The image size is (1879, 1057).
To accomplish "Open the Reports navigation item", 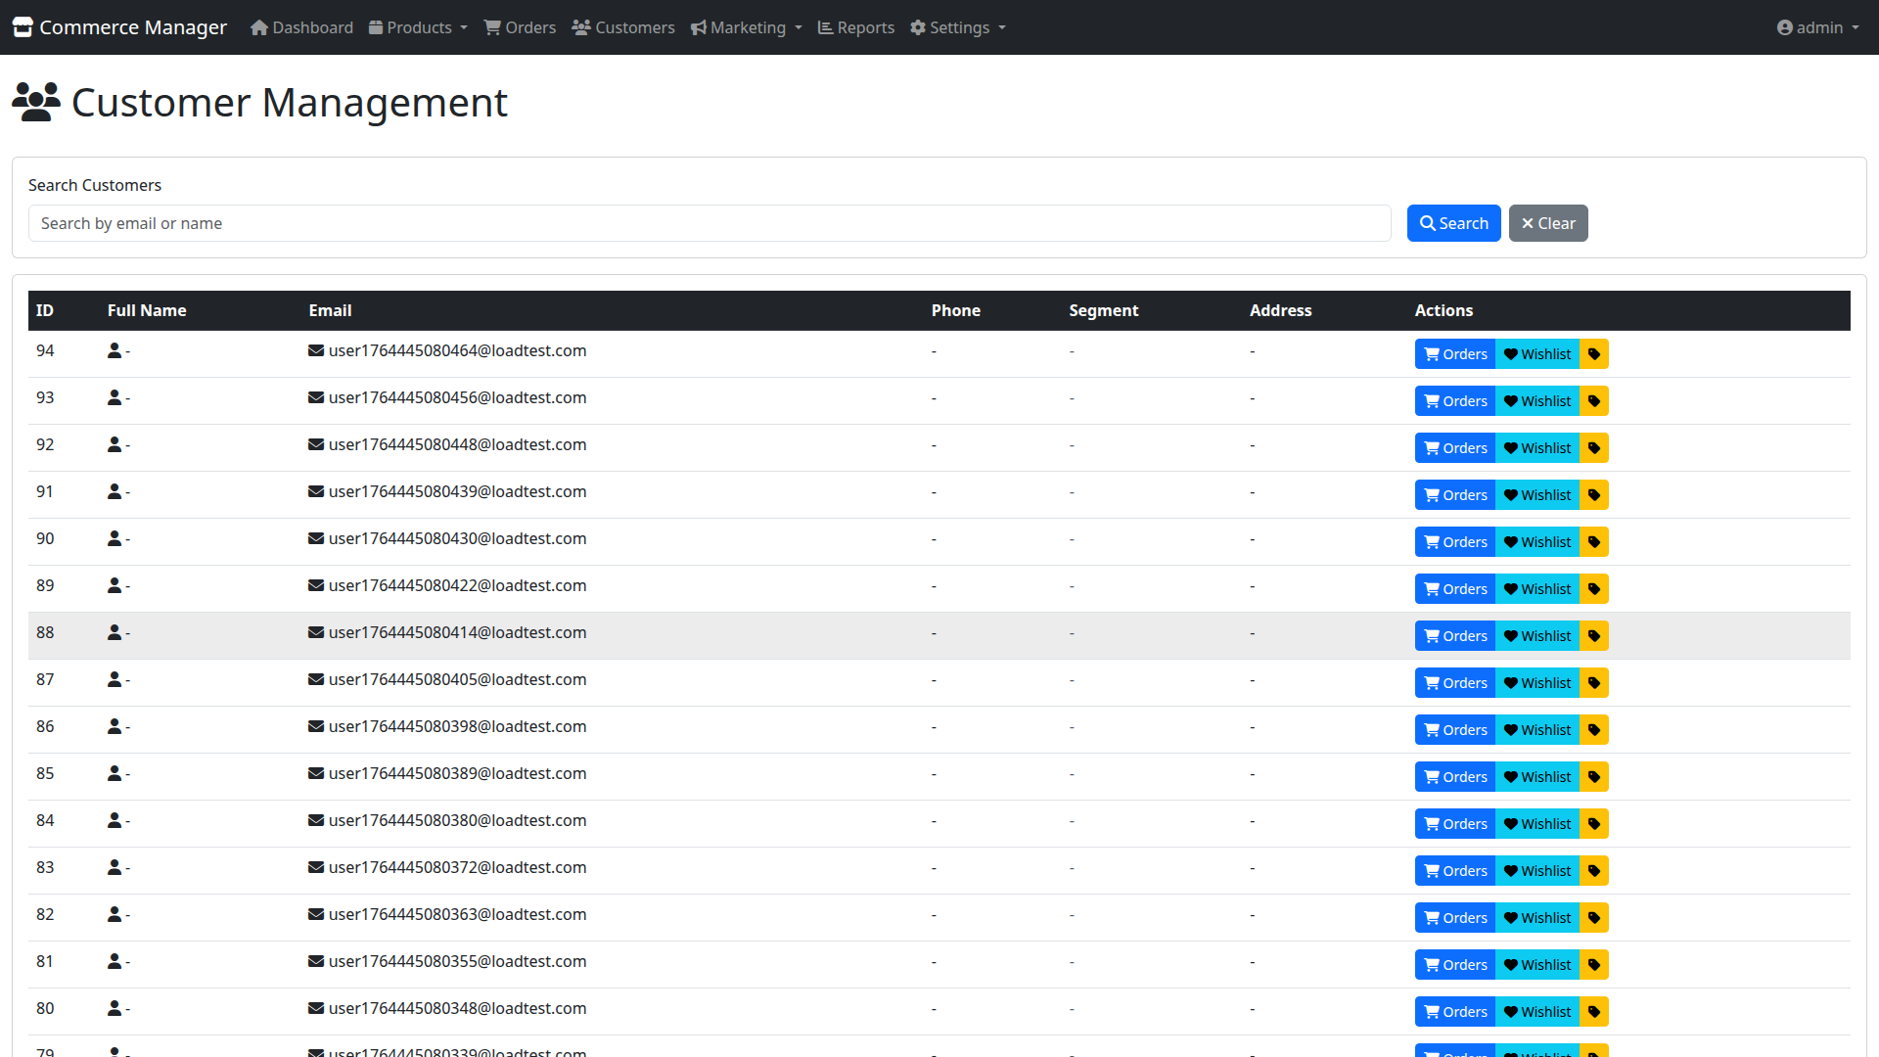I will [855, 27].
